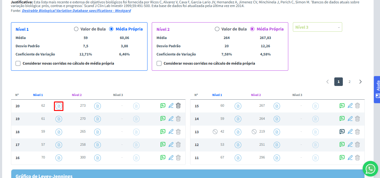Go to previous page with left chevron

(328, 82)
